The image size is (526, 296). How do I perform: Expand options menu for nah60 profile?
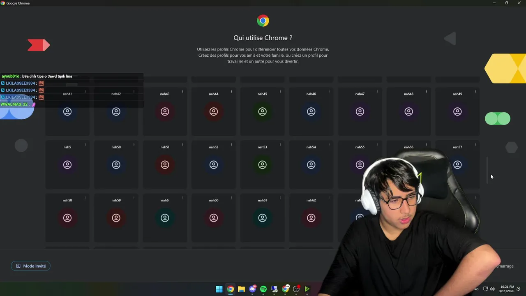tap(231, 198)
